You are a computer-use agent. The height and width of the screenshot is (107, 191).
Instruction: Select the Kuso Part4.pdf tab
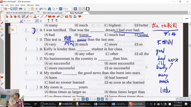point(77,13)
